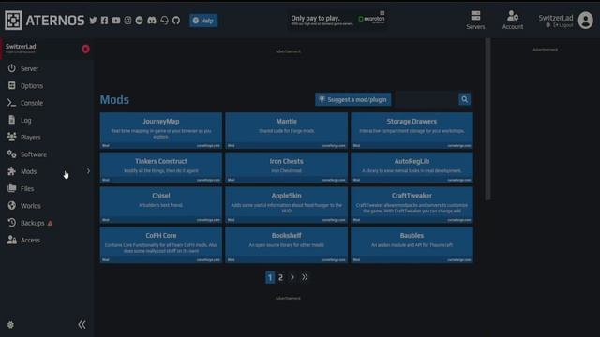Open the Aternos YouTube channel
This screenshot has width=600, height=337.
116,21
